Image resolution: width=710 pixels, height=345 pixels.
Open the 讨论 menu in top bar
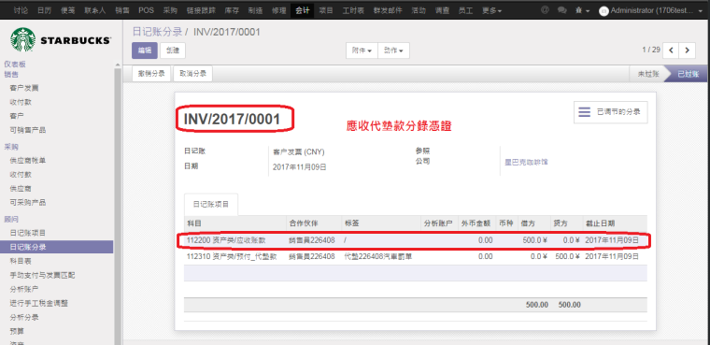[x=21, y=10]
